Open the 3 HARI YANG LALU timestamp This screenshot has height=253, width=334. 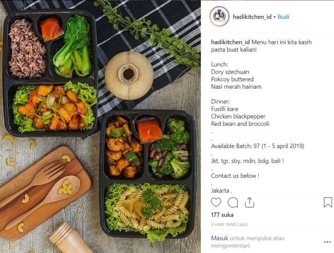point(230,224)
